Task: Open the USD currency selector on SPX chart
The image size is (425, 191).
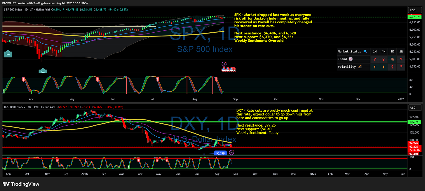Action: [415, 10]
